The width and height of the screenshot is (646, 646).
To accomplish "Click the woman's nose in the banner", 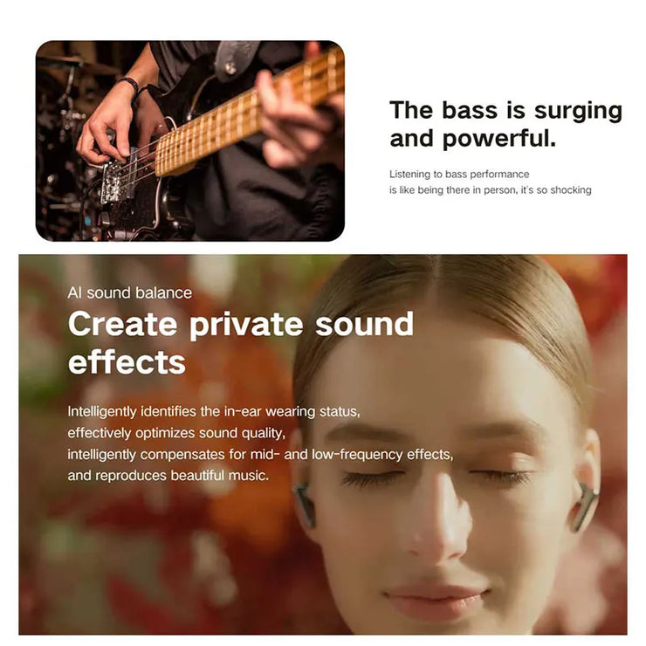I will (436, 523).
